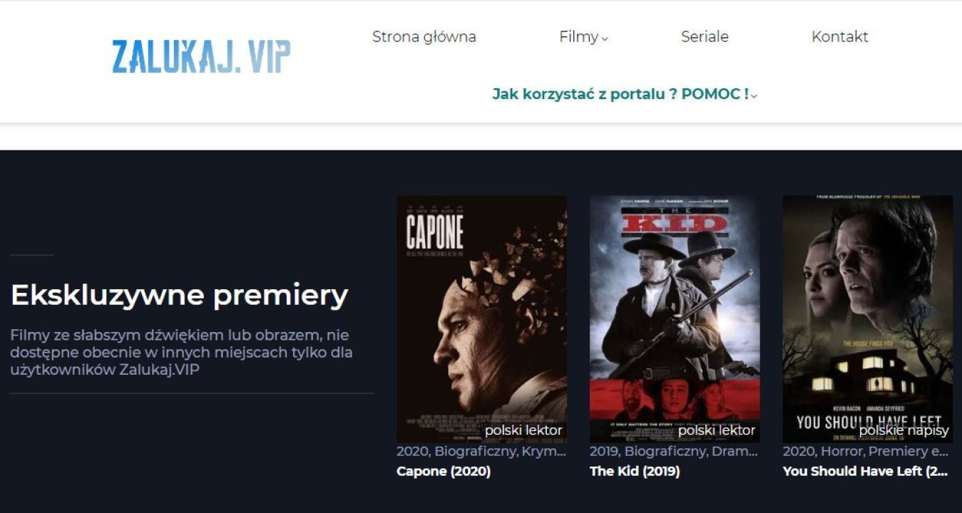The height and width of the screenshot is (513, 962).
Task: Click the You Should Have Left title link
Action: point(865,472)
